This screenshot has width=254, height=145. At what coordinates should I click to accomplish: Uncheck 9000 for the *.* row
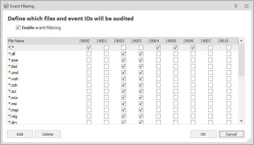(89, 48)
